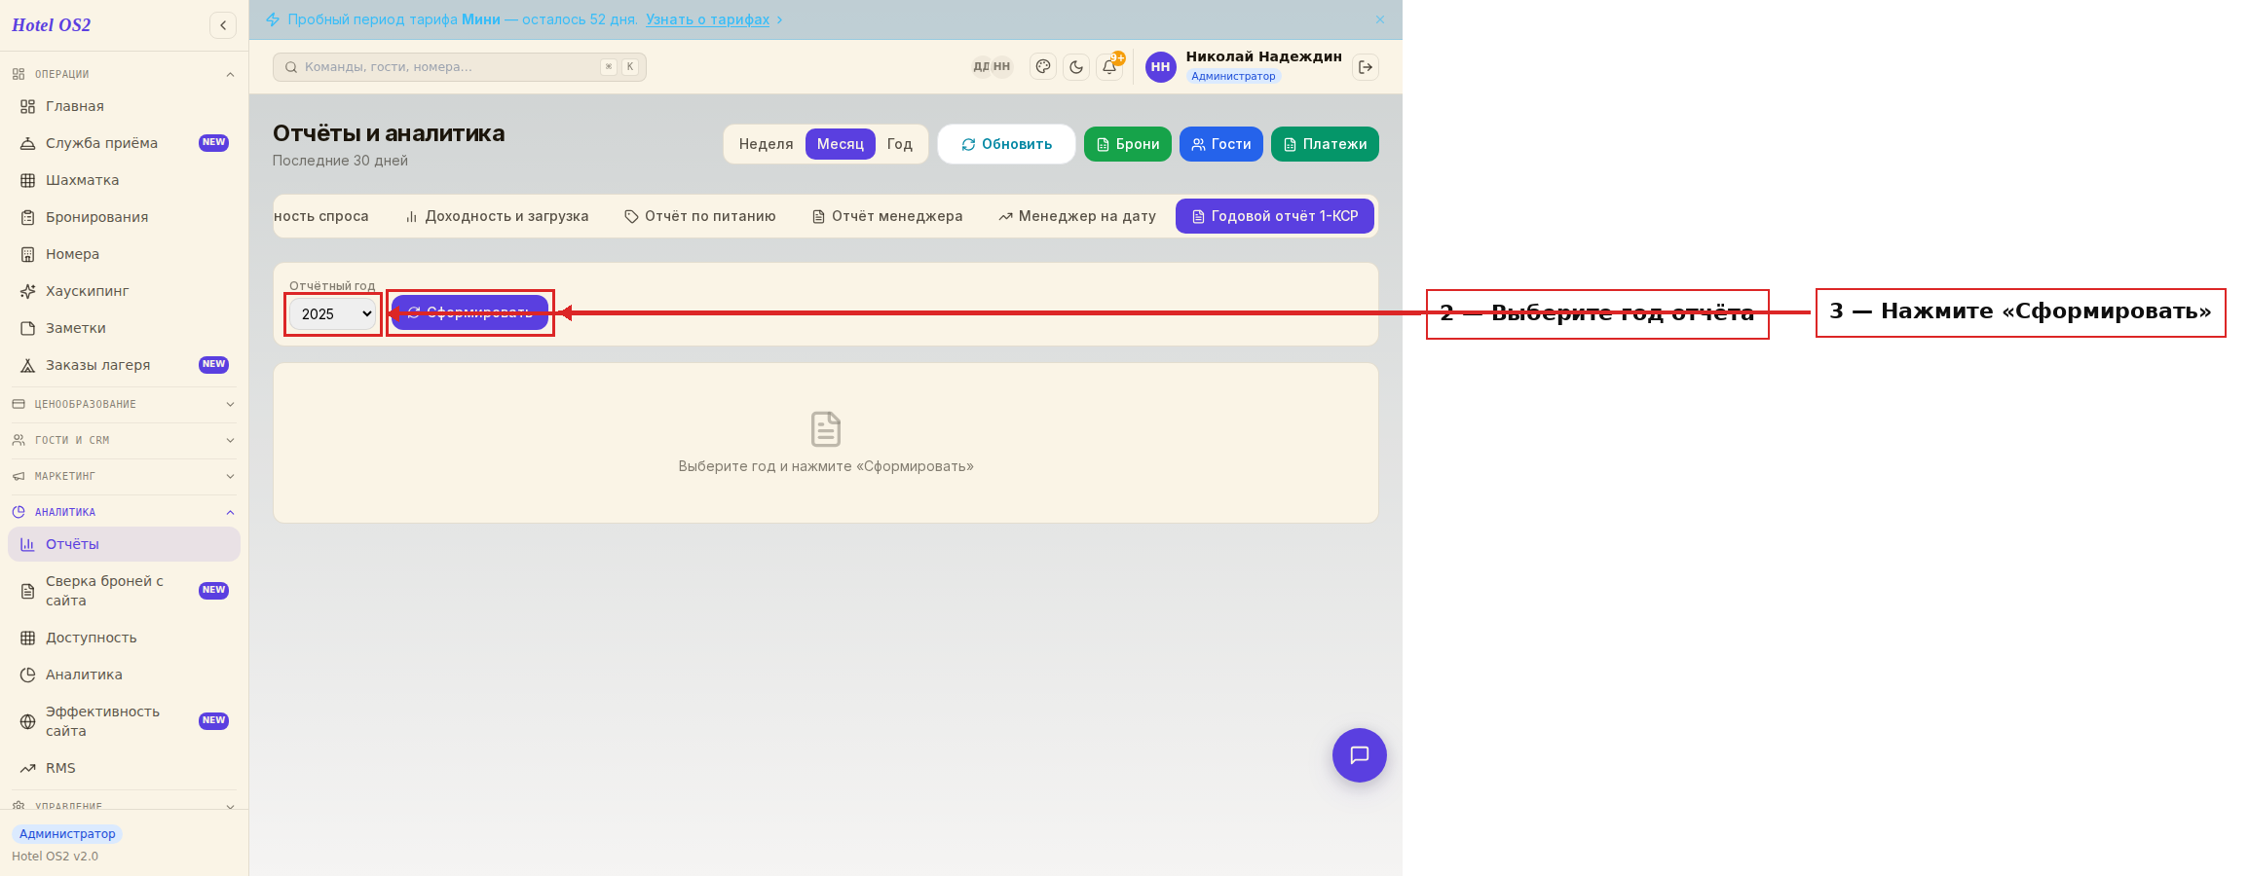The image size is (2249, 876).
Task: Switch period to Год
Action: click(x=899, y=144)
